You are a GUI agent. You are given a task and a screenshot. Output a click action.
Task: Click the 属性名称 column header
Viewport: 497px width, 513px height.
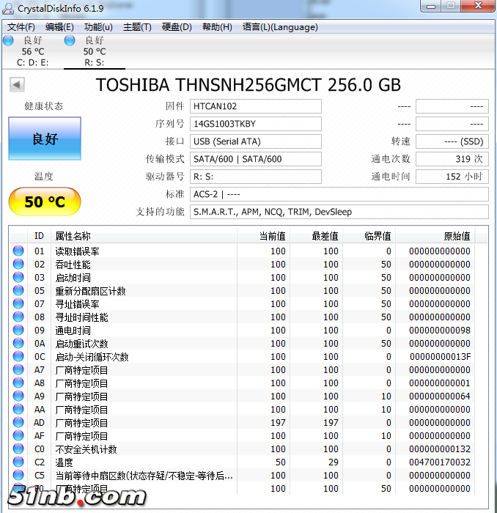pos(144,236)
